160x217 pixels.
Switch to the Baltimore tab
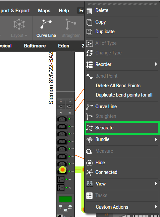(x=35, y=46)
